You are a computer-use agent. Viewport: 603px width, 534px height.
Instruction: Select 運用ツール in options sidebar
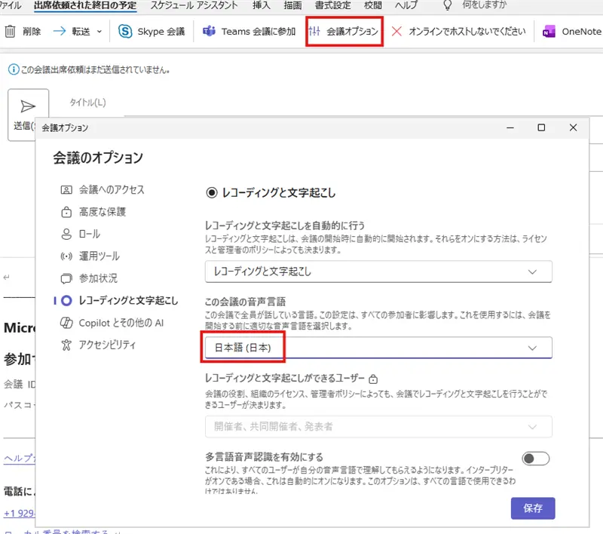click(x=90, y=256)
